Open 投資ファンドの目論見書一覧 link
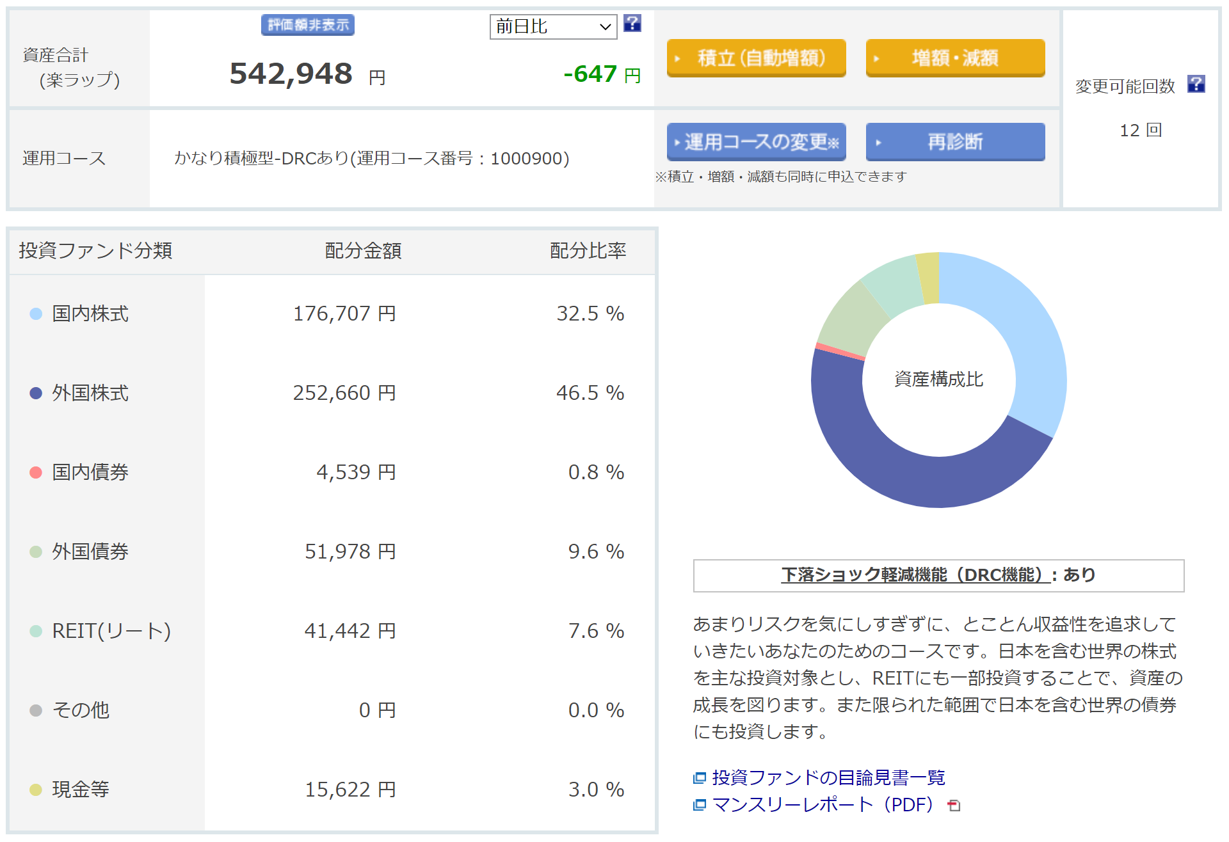The width and height of the screenshot is (1229, 842). (x=828, y=778)
